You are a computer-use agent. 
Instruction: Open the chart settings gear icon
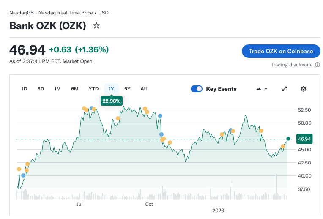(x=303, y=89)
